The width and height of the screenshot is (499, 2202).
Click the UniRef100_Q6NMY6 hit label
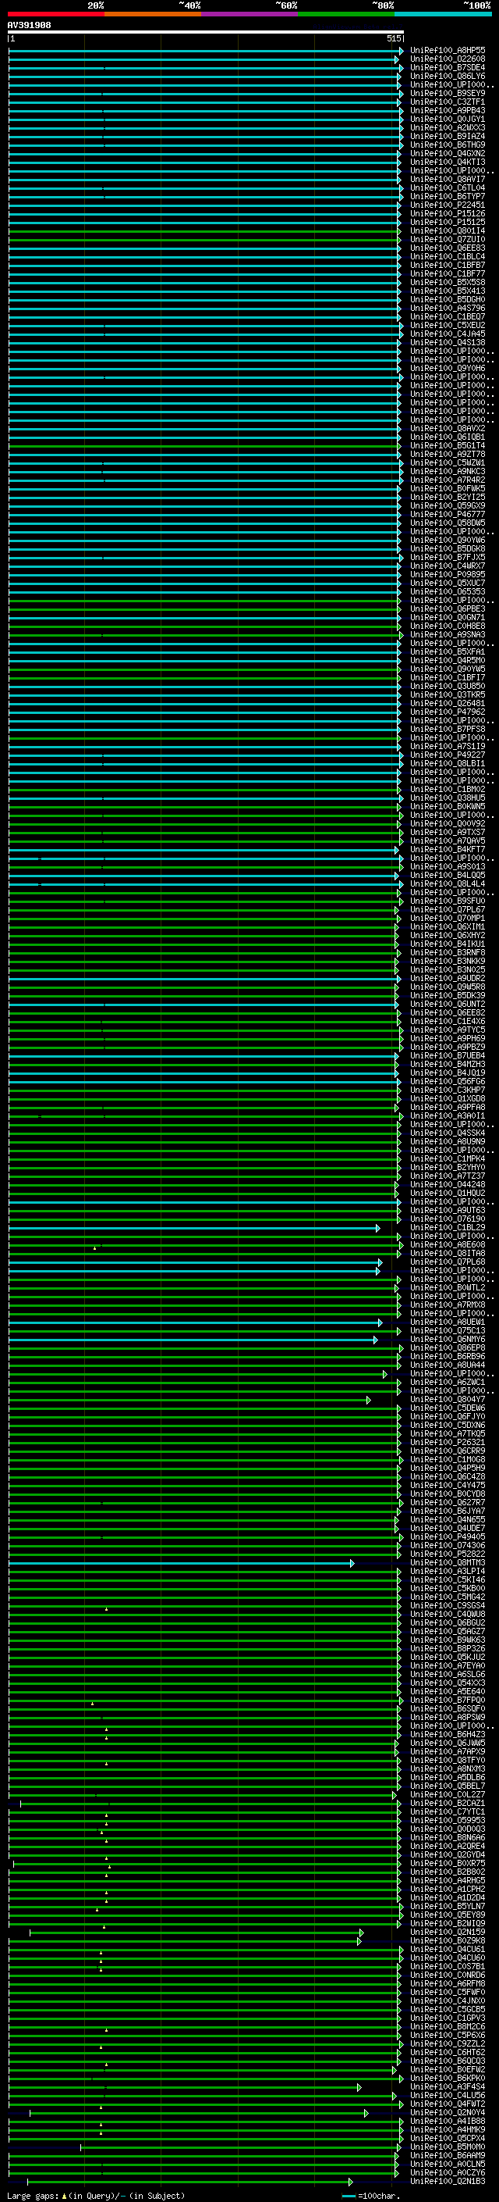pyautogui.click(x=448, y=1340)
